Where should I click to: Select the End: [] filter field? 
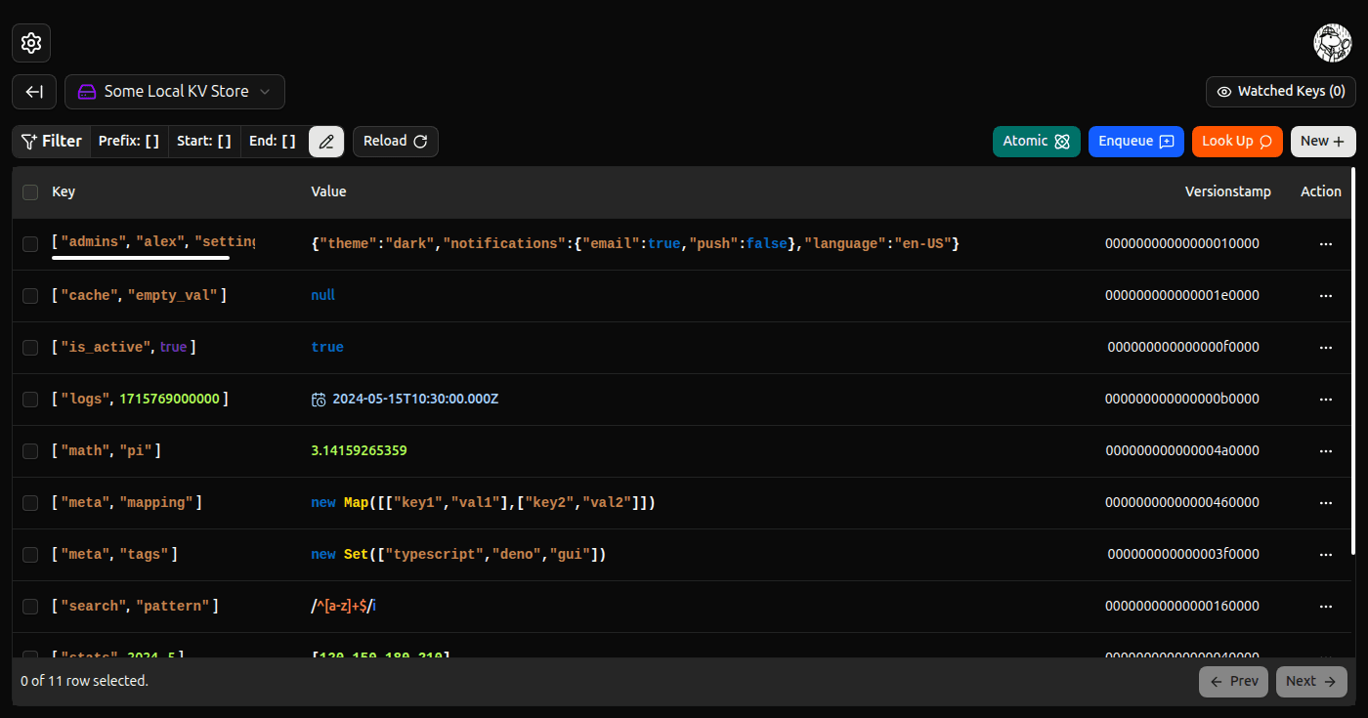pos(273,142)
